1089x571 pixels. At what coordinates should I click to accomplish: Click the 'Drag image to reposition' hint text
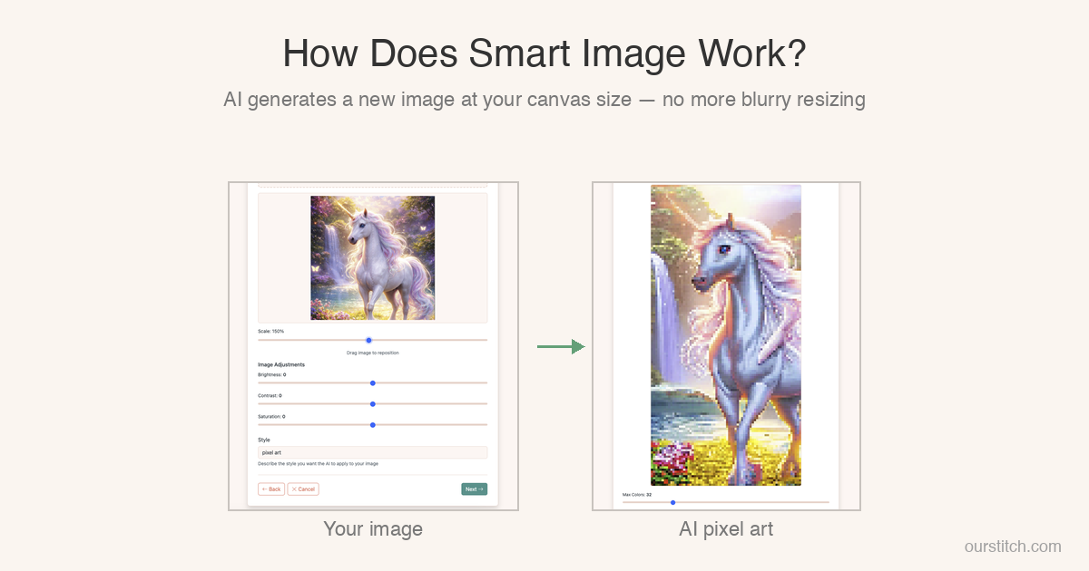tap(372, 353)
